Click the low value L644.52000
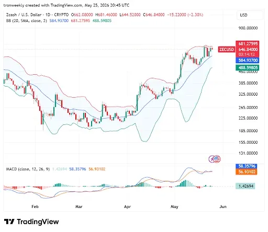This screenshot has width=268, height=232. point(130,15)
